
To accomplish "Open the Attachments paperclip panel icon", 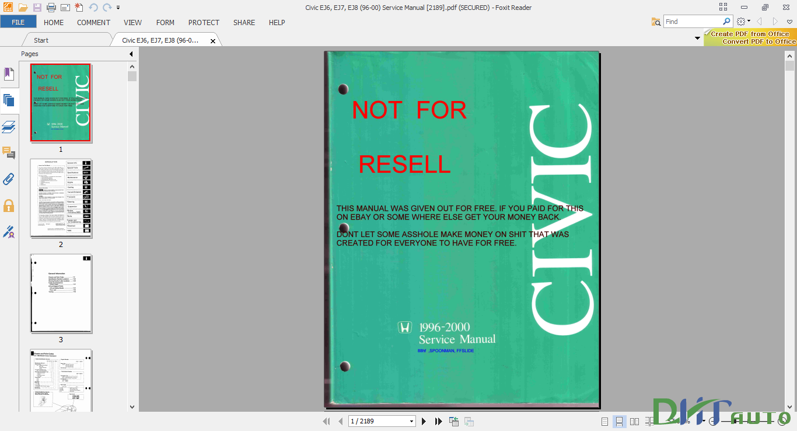I will [x=9, y=179].
